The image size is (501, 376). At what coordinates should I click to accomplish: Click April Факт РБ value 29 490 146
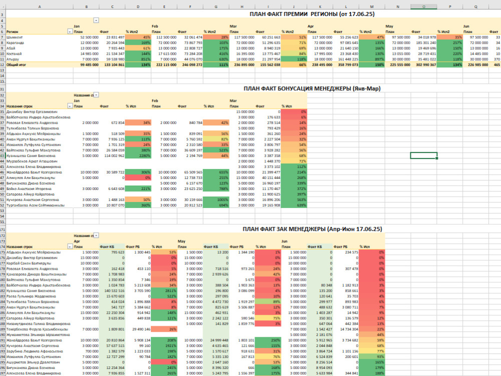coord(138,329)
